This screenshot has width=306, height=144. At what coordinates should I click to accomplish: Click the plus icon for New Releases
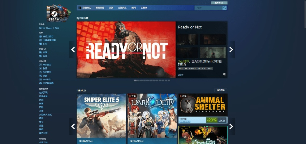[x=40, y=68]
